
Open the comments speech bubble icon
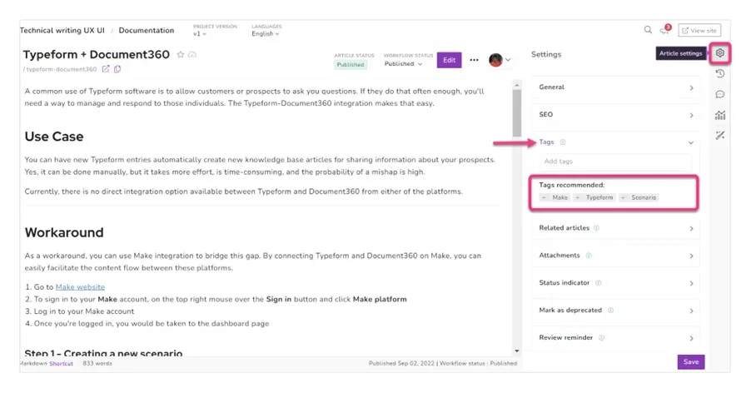coord(720,94)
